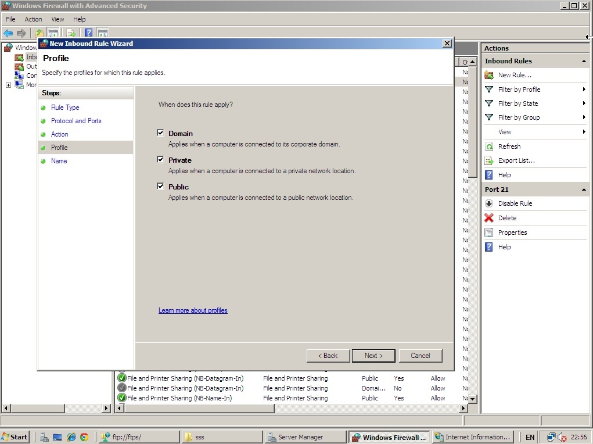
Task: Click the rules list vertical scrollbar down arrow
Action: [x=472, y=399]
